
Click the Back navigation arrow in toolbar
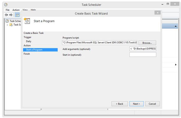tap(6, 15)
